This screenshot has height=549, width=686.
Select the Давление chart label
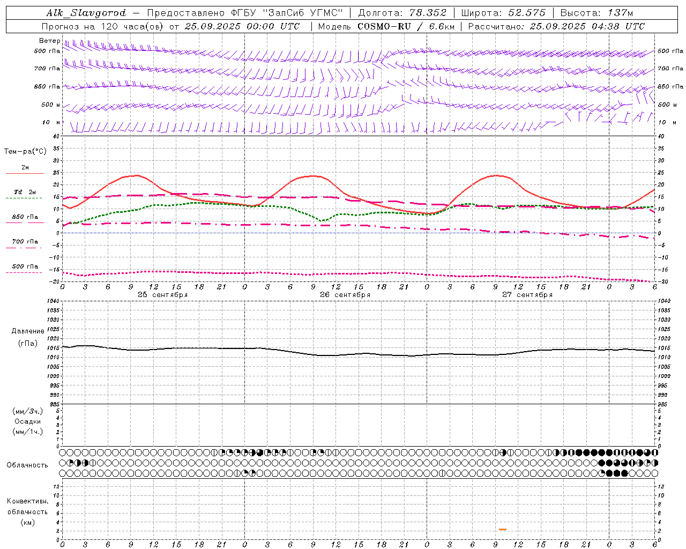[x=28, y=331]
